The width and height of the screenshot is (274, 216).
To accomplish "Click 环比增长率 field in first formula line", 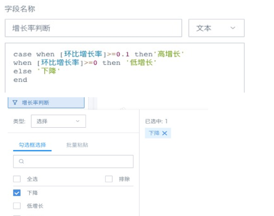I will 83,54.
